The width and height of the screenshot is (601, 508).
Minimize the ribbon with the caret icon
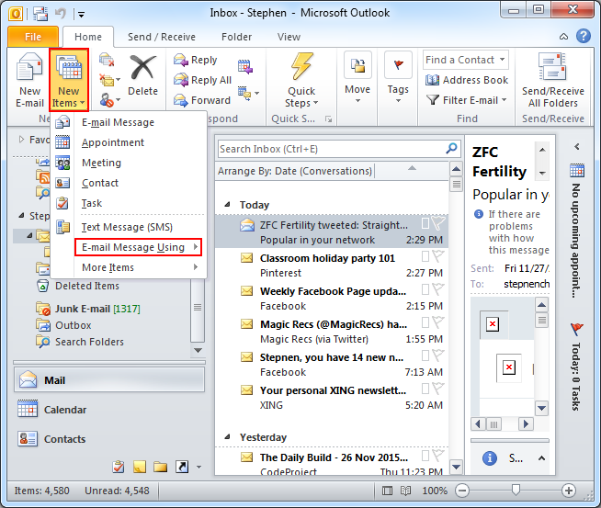[564, 37]
